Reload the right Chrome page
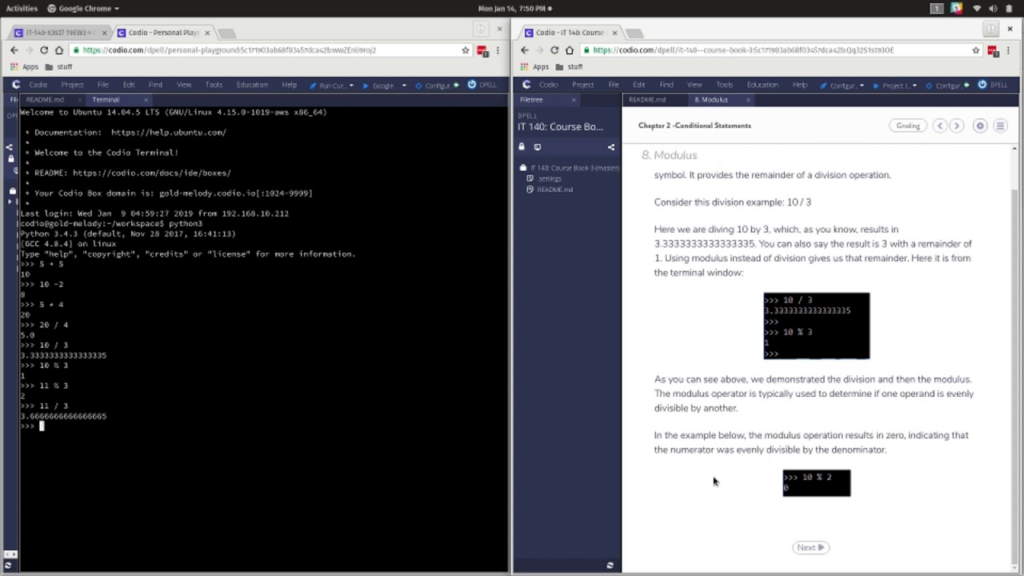This screenshot has width=1024, height=576. 554,50
